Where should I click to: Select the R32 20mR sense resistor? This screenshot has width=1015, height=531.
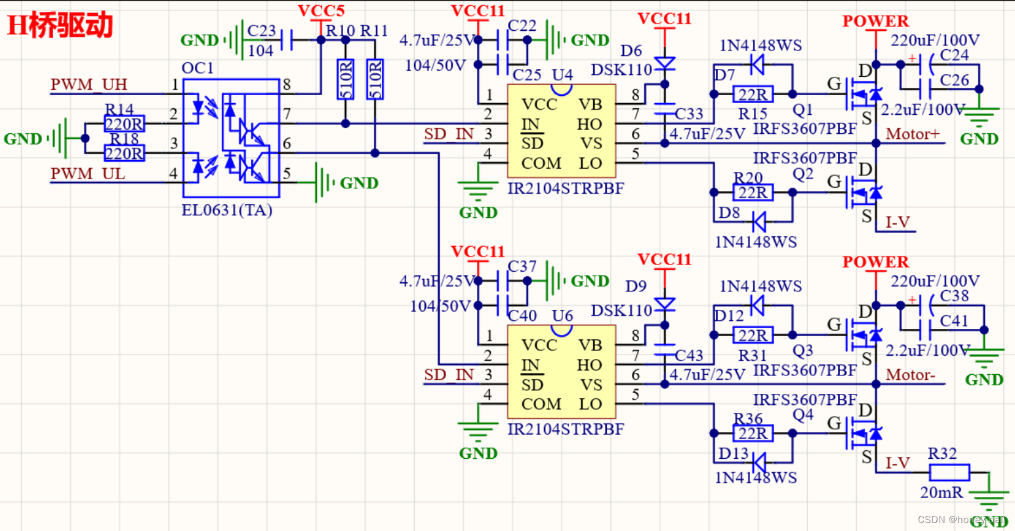(949, 472)
